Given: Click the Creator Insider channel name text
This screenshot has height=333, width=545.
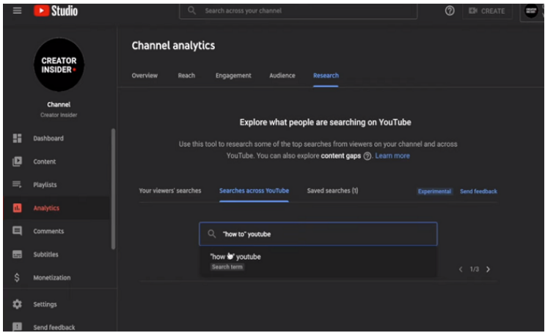Looking at the screenshot, I should coord(59,115).
